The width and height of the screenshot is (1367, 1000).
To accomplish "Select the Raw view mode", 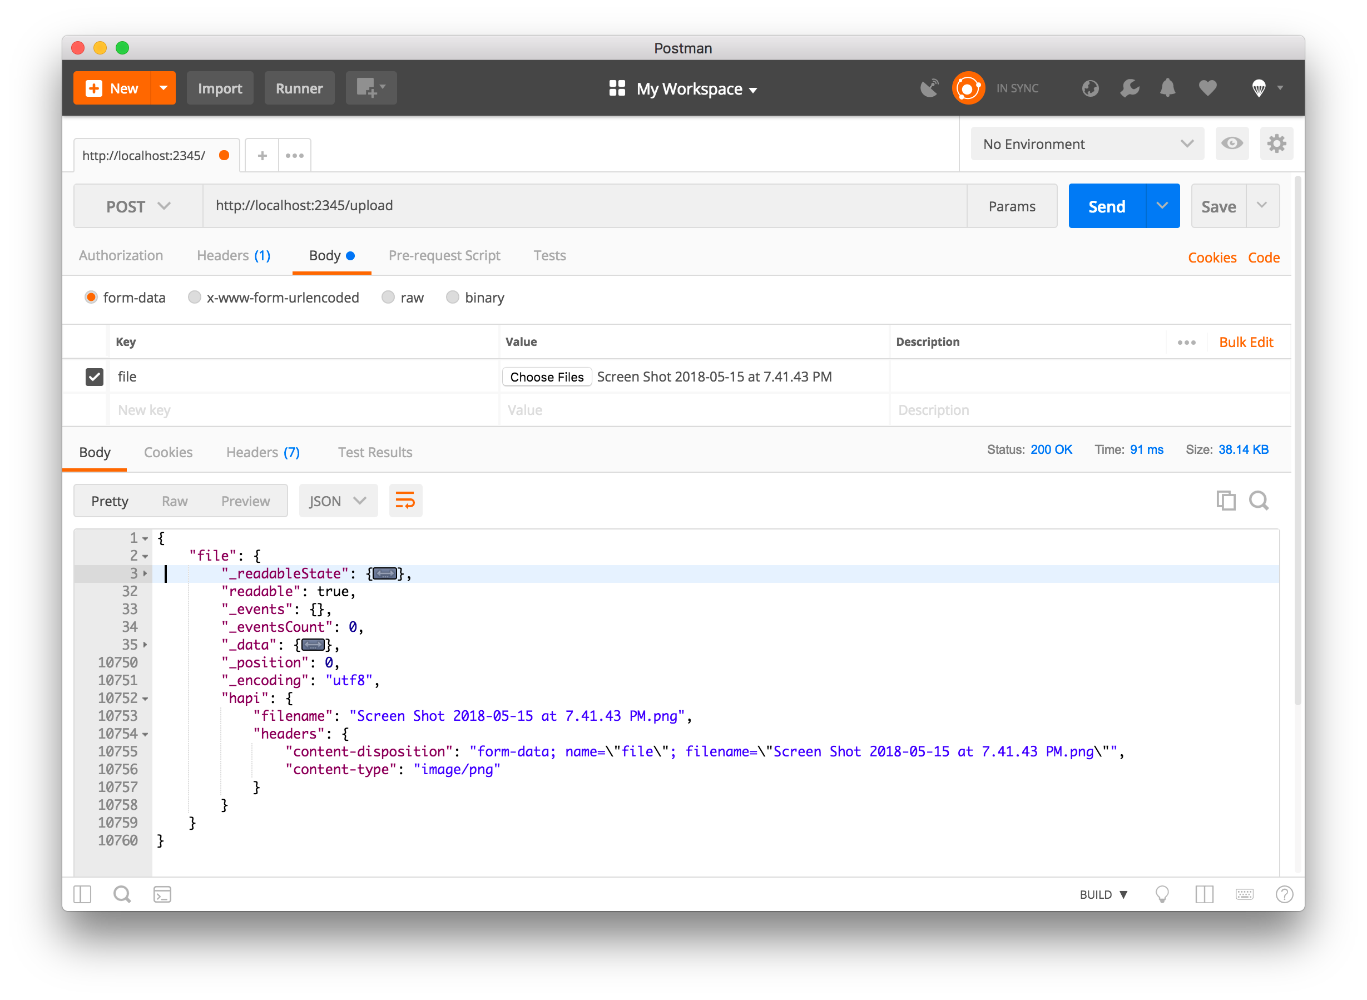I will click(x=174, y=501).
